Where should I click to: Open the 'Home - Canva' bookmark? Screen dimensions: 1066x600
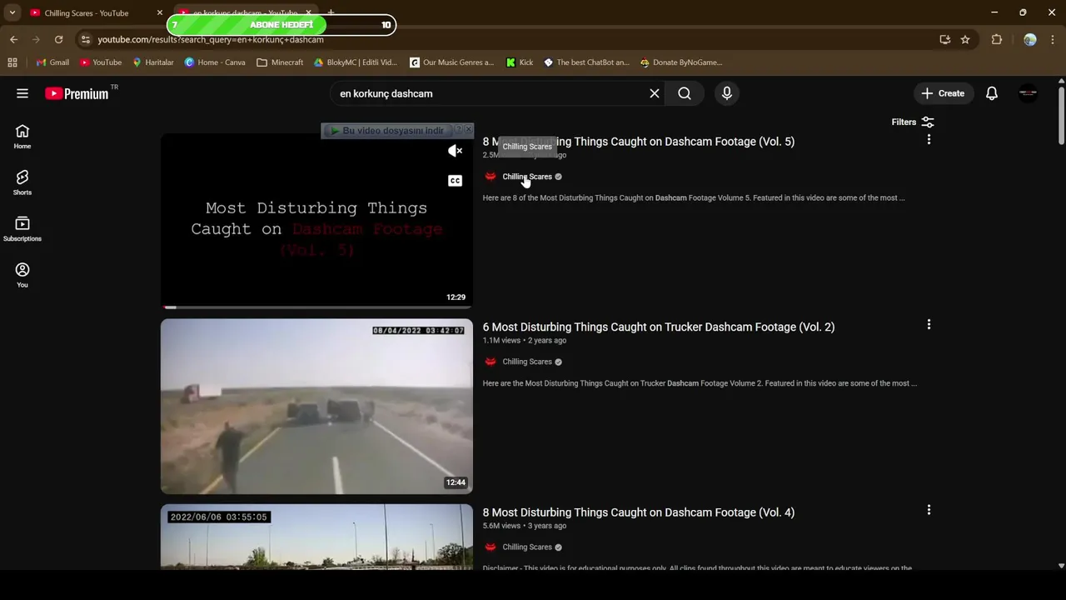(x=214, y=62)
